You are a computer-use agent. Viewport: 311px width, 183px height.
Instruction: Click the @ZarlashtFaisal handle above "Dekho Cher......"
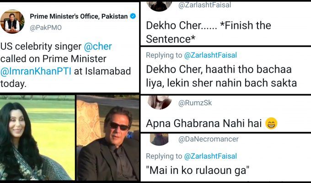tap(204, 5)
